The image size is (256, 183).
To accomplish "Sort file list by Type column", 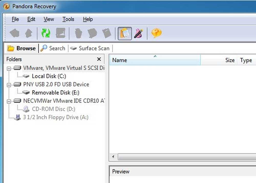I will coord(247,60).
